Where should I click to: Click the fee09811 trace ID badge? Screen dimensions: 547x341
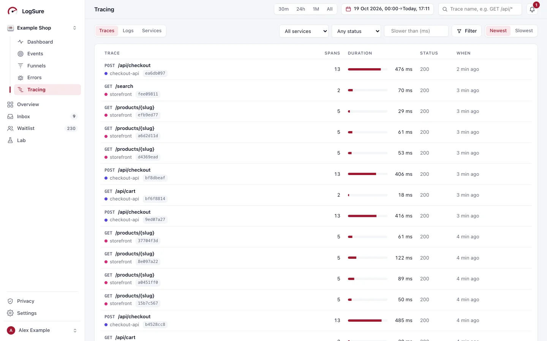pos(148,94)
